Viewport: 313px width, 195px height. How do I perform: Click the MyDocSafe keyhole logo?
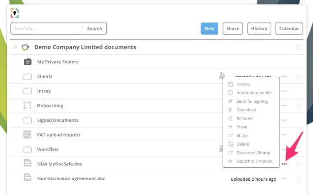point(15,13)
